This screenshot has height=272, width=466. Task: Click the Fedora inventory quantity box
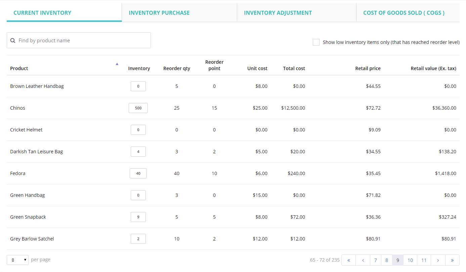pyautogui.click(x=138, y=173)
